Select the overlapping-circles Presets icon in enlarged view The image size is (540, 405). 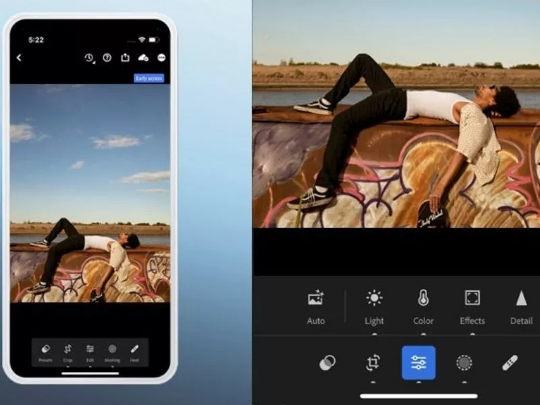327,362
